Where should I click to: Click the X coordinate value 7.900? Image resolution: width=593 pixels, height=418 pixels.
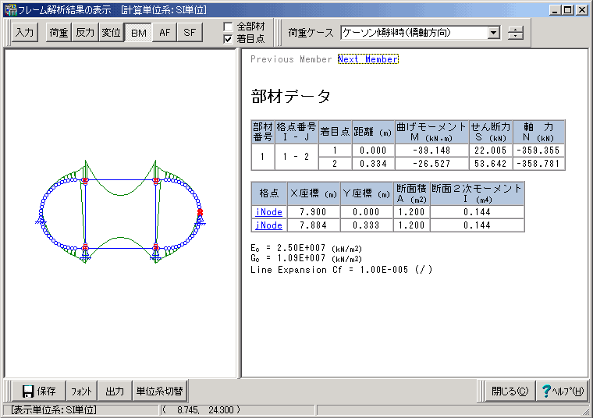[313, 212]
